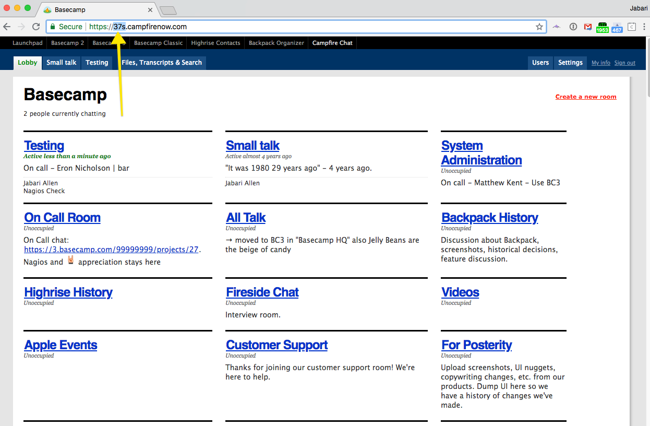Click the green Secure padlock icon
This screenshot has width=650, height=426.
point(53,27)
